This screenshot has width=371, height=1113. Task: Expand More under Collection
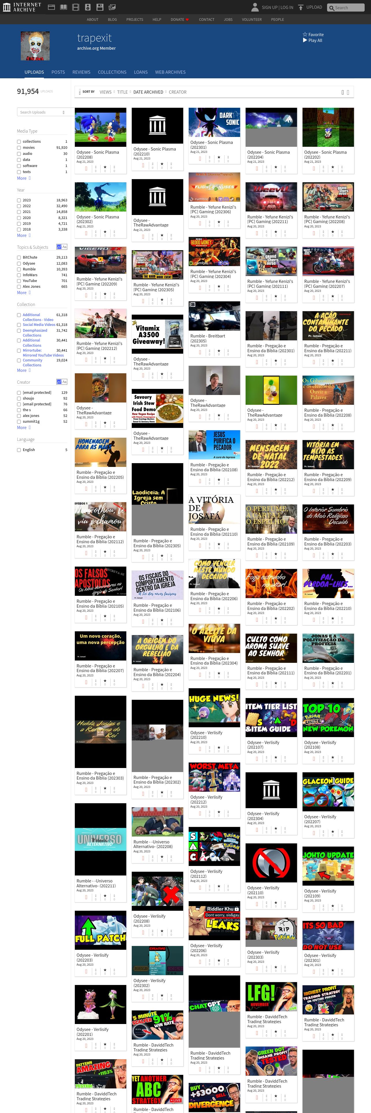coord(24,370)
